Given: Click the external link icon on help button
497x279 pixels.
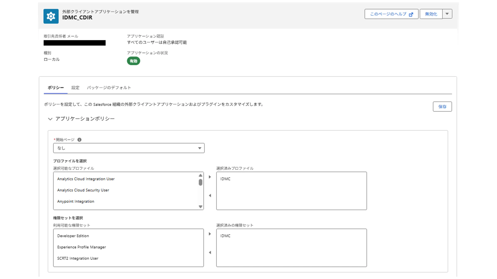Looking at the screenshot, I should tap(411, 14).
